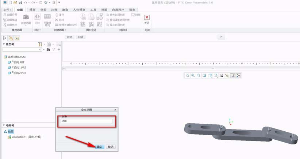This screenshot has height=159, width=300.
Task: Click the second timed-transparency icon in 图形设计
Action: click(x=91, y=17)
